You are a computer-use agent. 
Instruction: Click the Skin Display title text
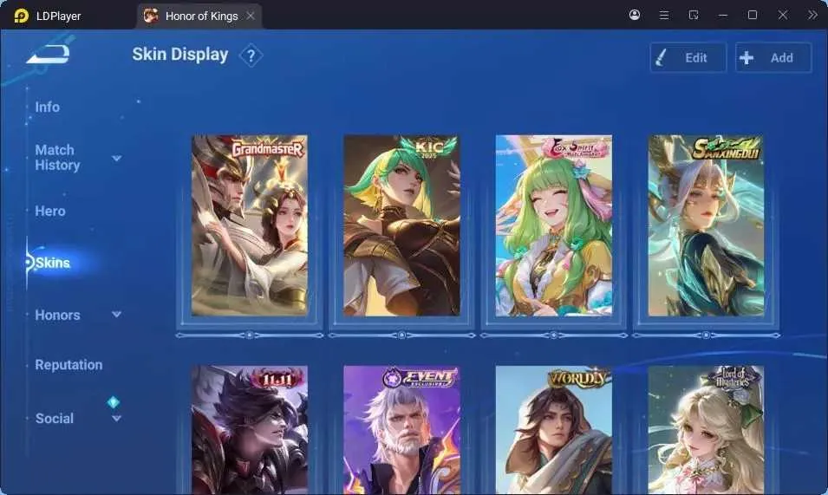pos(180,55)
